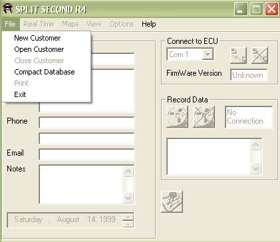Click August month in date field
Screen dimensions: 280x242
(68, 219)
